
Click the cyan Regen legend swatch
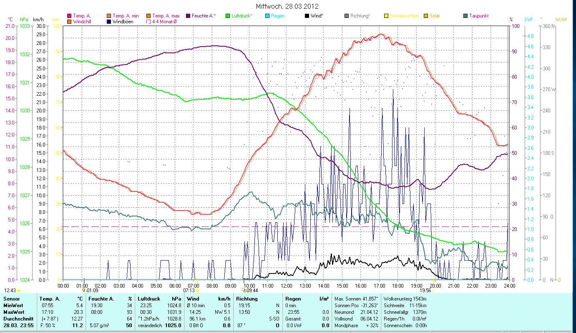(267, 16)
